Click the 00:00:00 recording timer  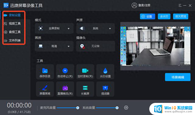pyautogui.click(x=19, y=105)
